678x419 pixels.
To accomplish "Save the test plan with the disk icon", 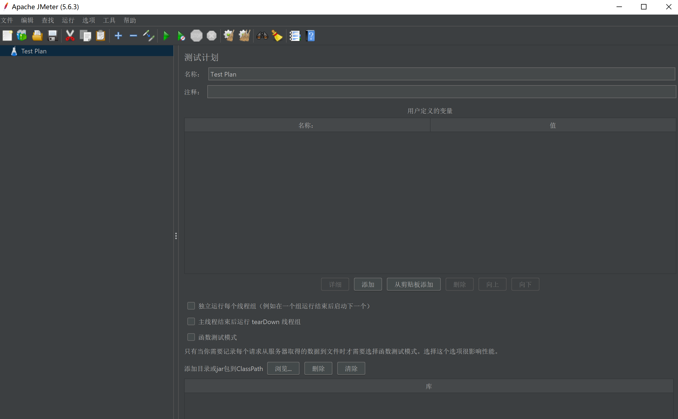I will tap(52, 36).
